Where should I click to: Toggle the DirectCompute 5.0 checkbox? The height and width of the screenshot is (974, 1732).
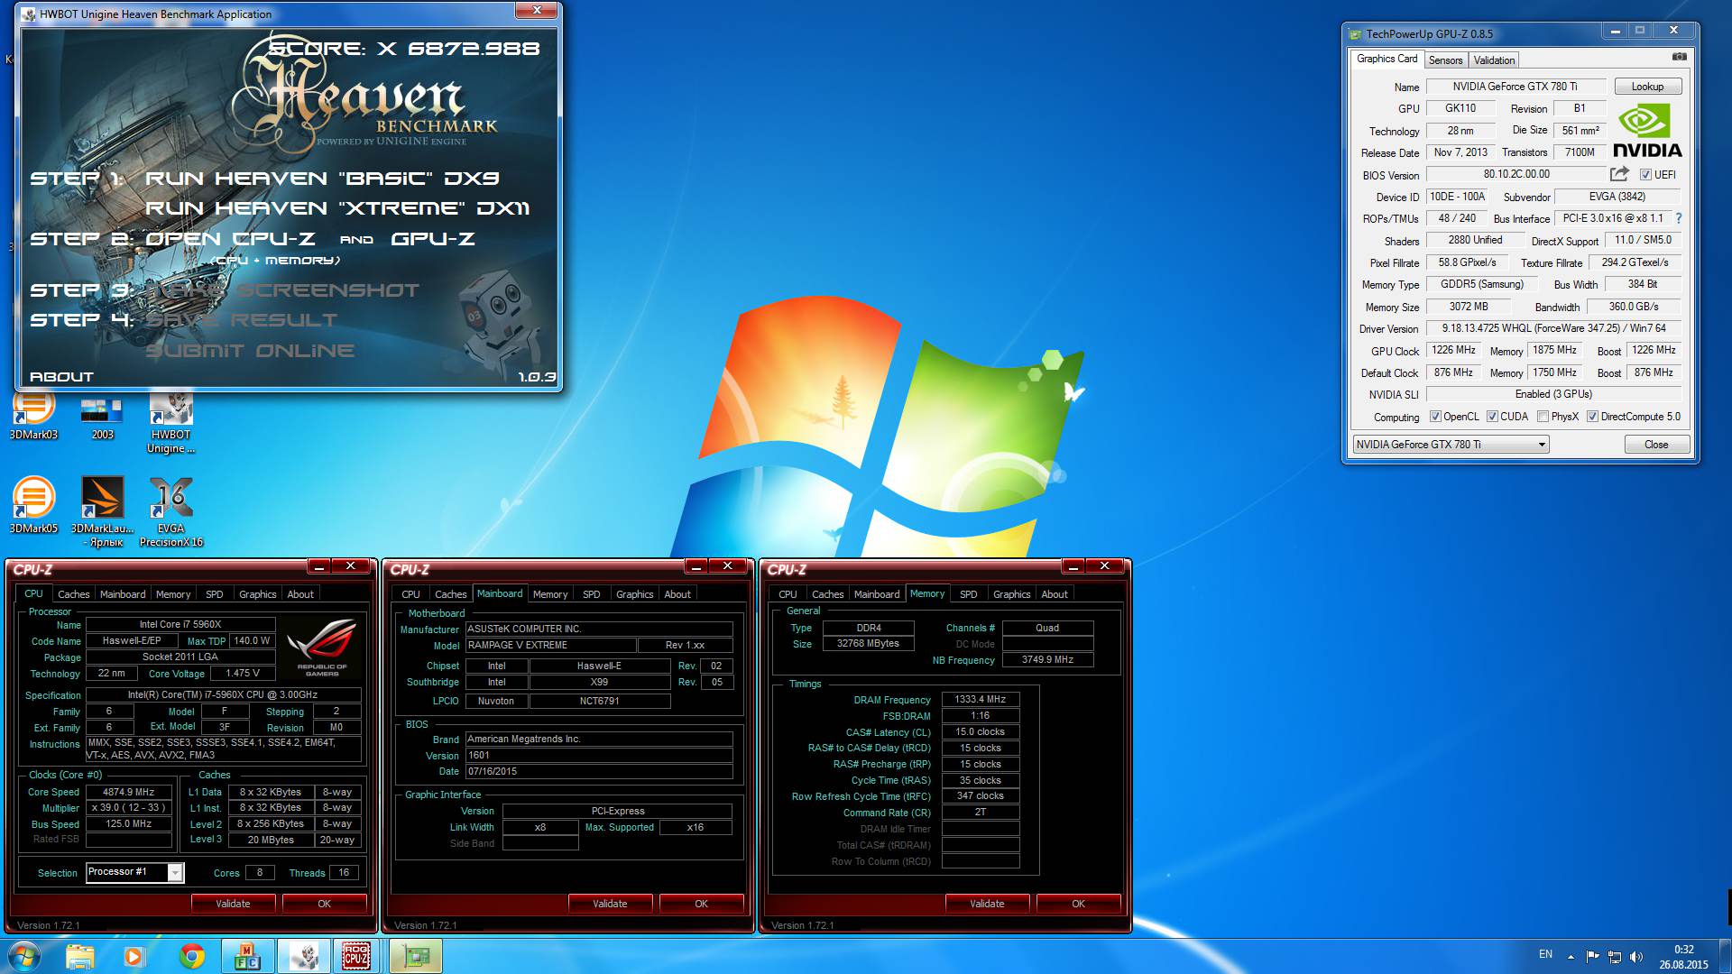click(1592, 417)
